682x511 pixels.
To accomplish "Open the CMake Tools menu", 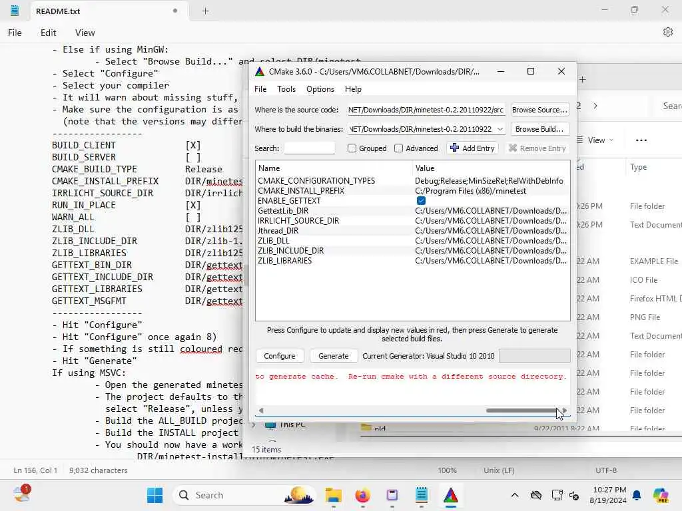I will (x=286, y=89).
